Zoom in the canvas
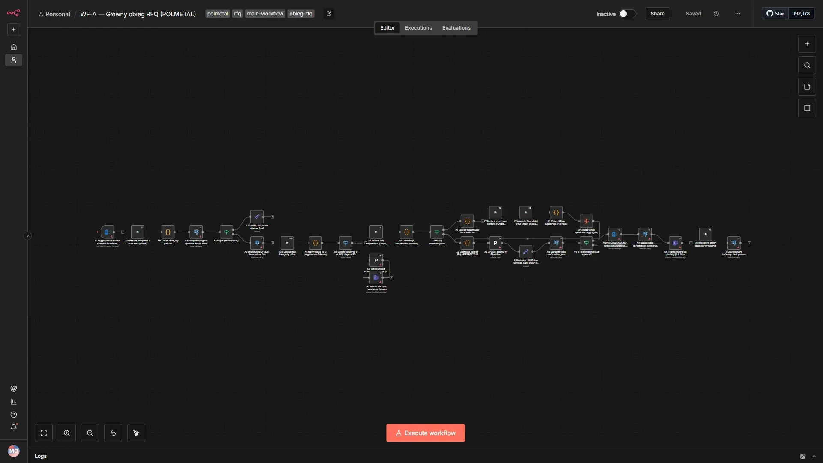The width and height of the screenshot is (823, 463). 67,433
